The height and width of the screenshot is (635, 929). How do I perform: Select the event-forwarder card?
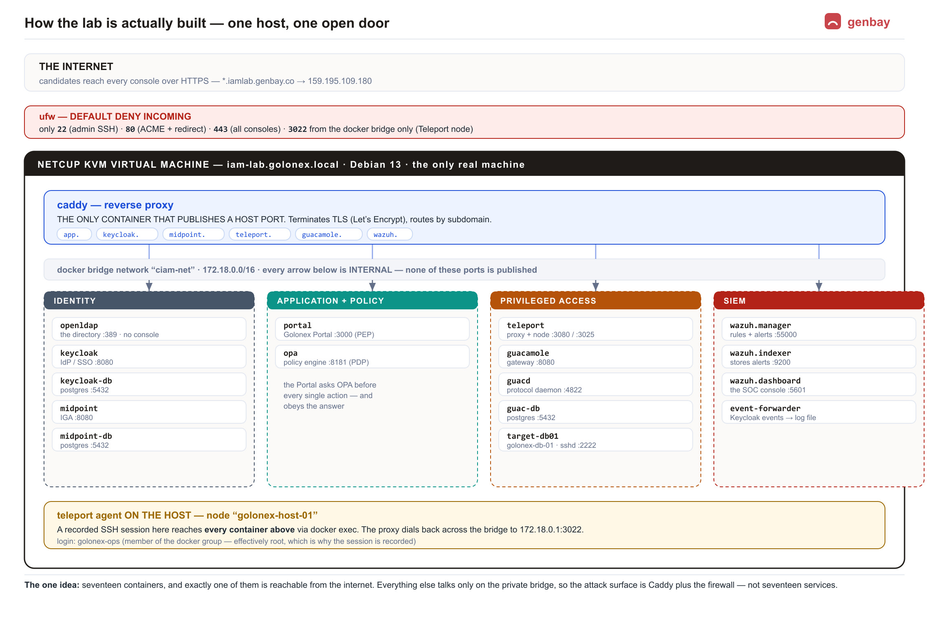[x=819, y=412]
